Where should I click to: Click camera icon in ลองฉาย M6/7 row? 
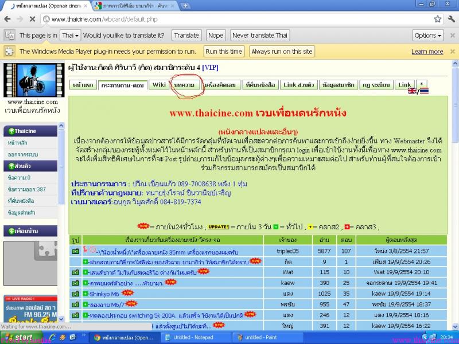pyautogui.click(x=76, y=304)
